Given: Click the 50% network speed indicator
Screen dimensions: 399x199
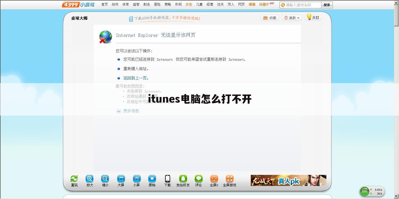Looking at the screenshot, I should (364, 191).
